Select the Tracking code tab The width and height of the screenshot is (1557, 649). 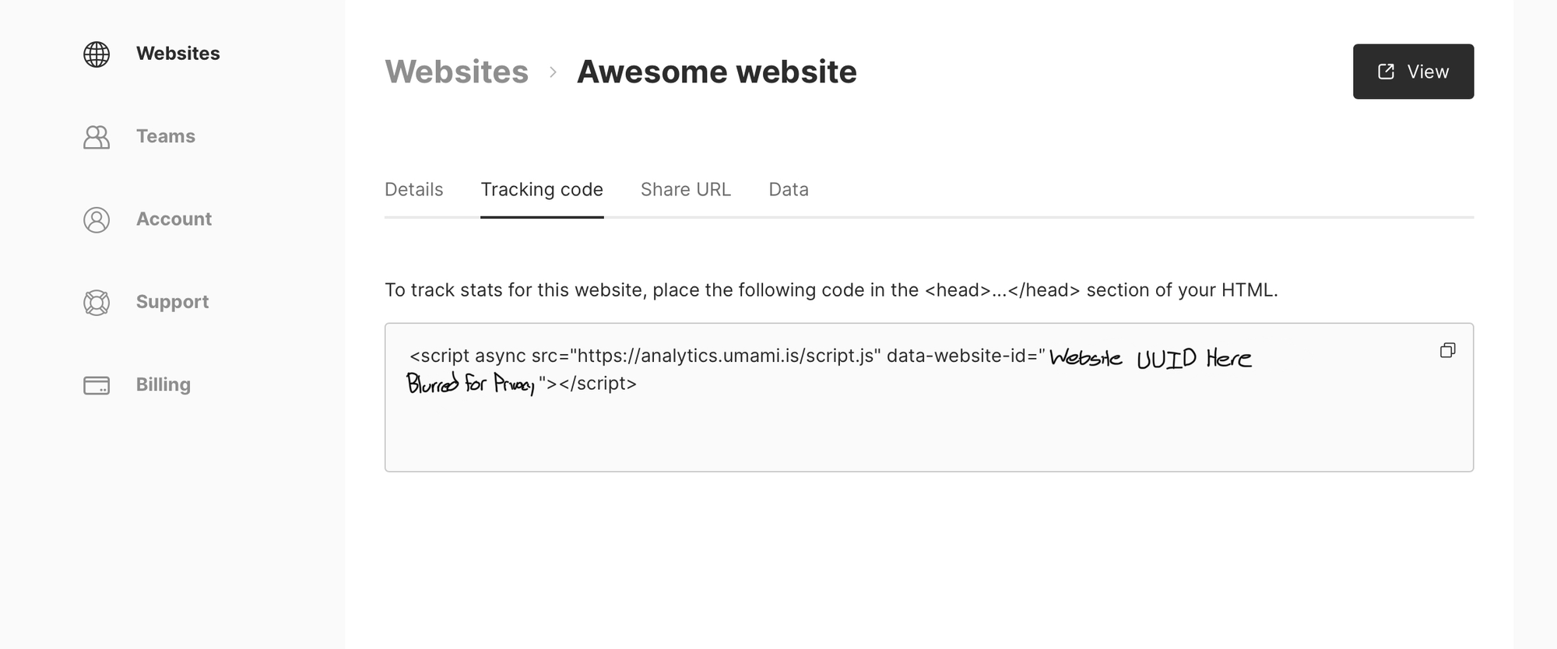[x=542, y=189]
